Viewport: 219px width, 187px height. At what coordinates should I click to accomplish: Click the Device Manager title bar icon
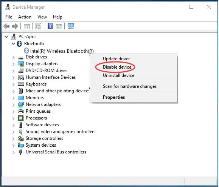pyautogui.click(x=7, y=7)
